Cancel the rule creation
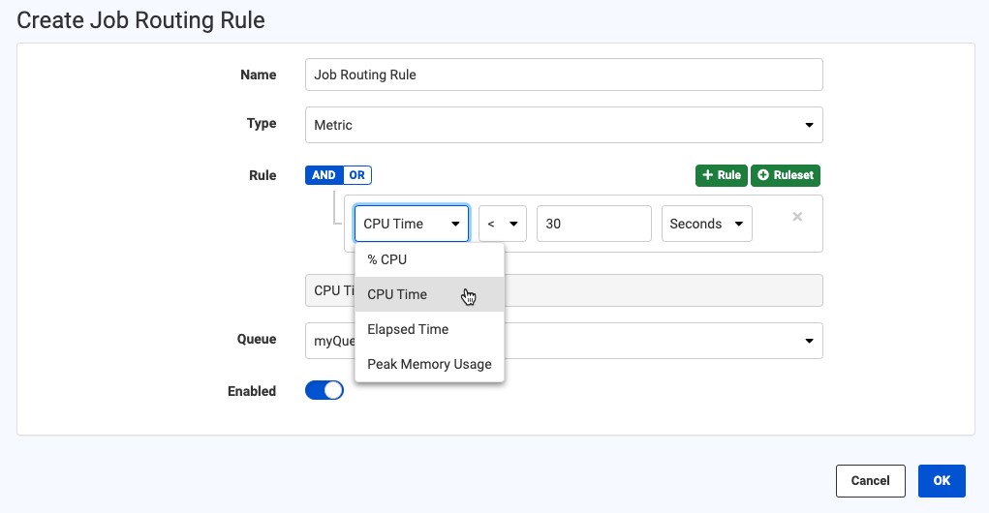The width and height of the screenshot is (989, 513). tap(871, 481)
